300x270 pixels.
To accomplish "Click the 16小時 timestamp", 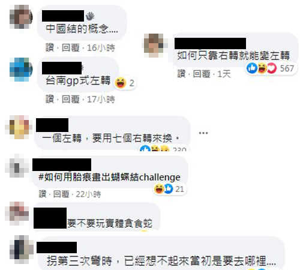I will [101, 48].
